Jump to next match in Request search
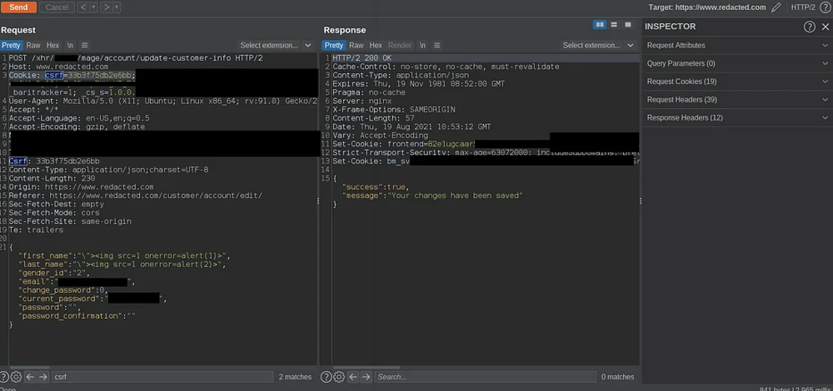The image size is (833, 391). click(x=43, y=377)
